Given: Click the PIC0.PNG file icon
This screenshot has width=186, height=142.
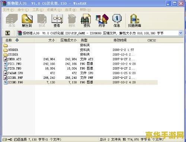Looking at the screenshot, I should [x=6, y=68].
